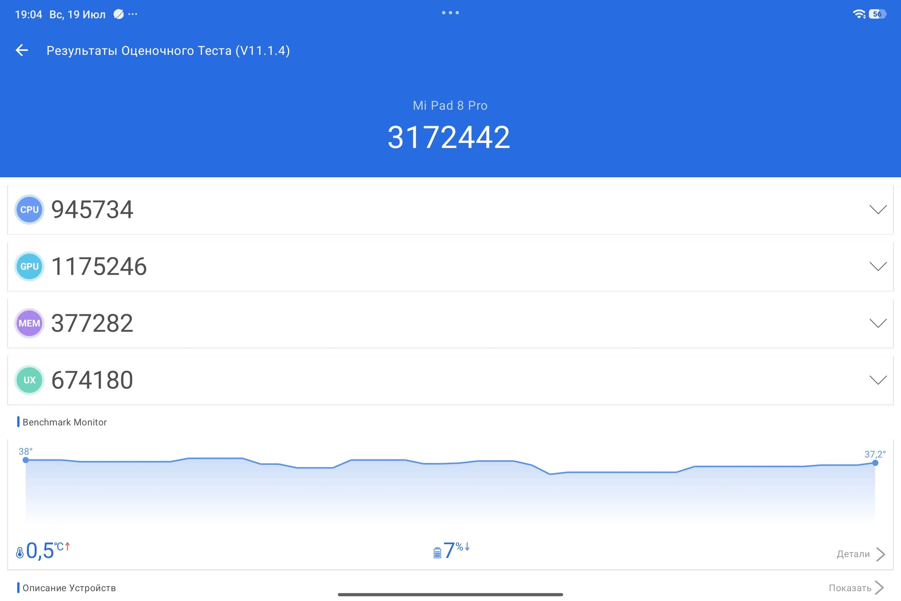901x601 pixels.
Task: Expand the MEM 377282 score row
Action: [450, 323]
